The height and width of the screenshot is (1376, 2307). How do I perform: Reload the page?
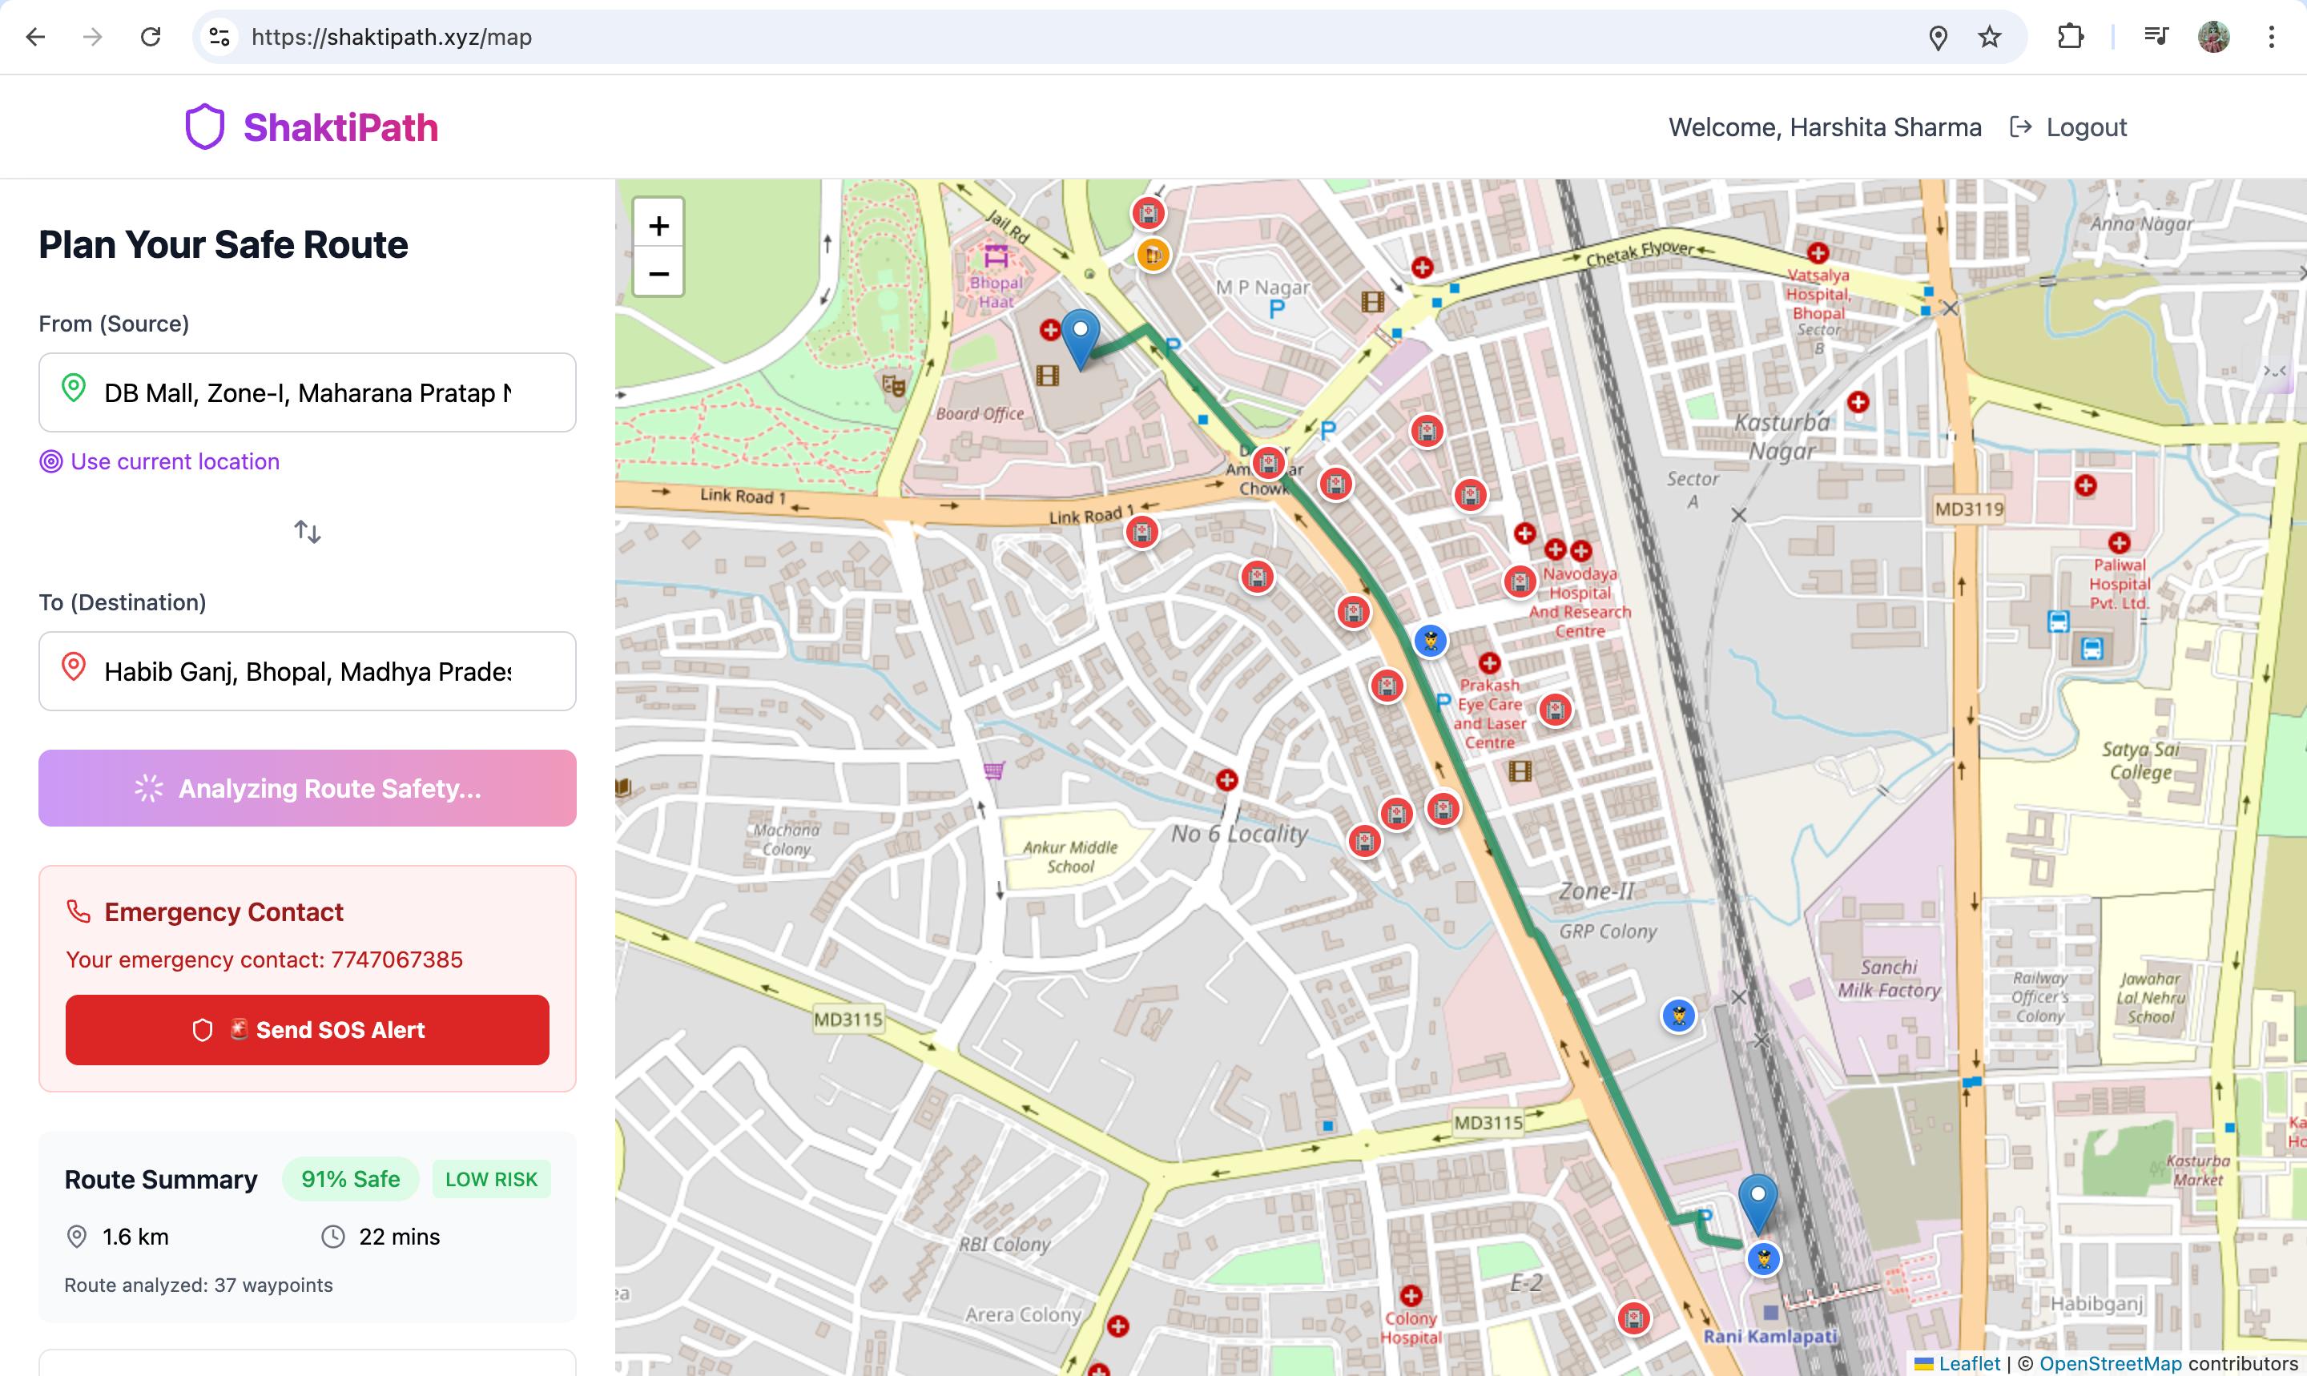[x=151, y=37]
